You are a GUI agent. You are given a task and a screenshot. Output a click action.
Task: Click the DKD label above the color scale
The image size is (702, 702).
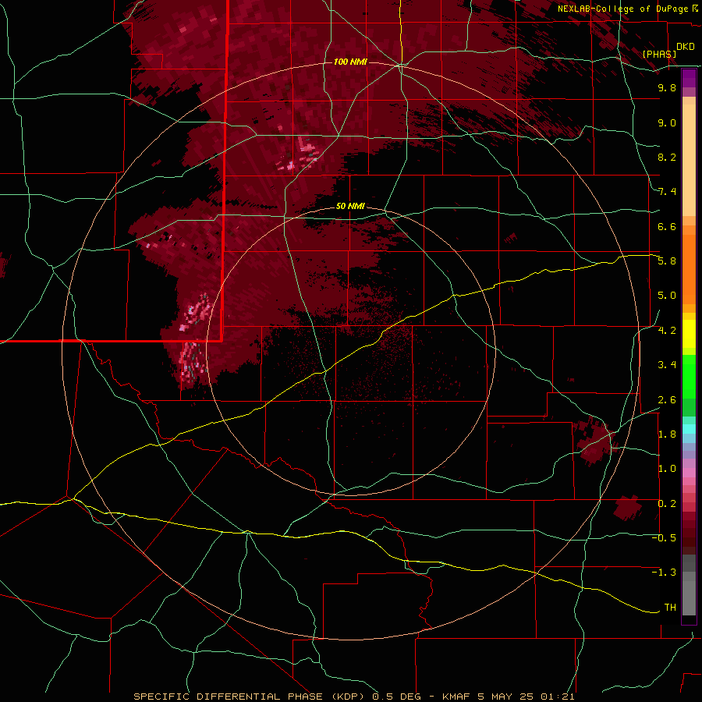click(x=686, y=47)
